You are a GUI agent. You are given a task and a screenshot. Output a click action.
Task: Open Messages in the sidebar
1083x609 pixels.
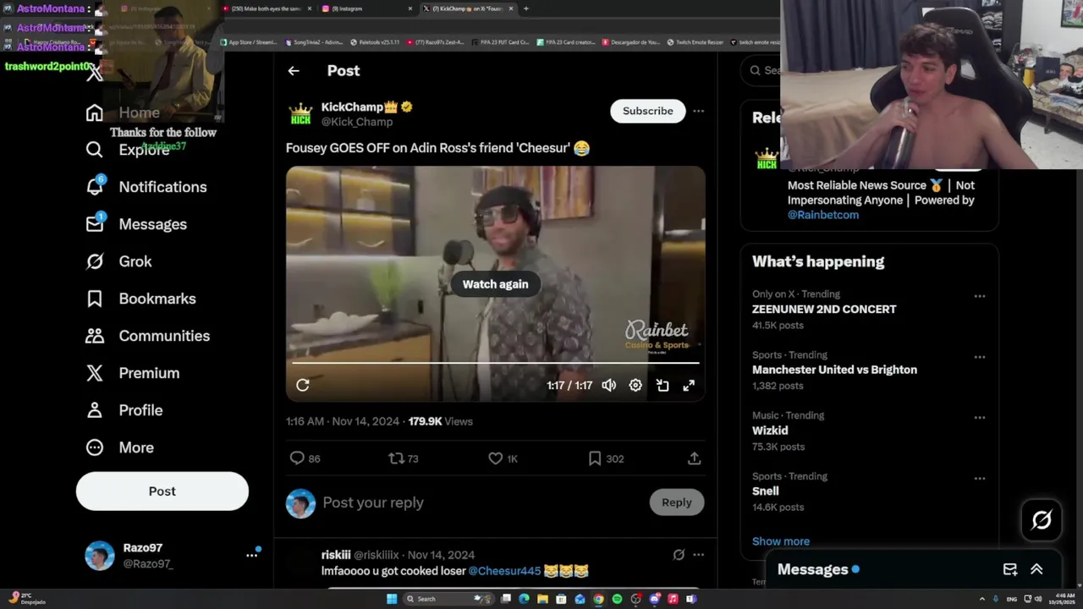pos(136,224)
